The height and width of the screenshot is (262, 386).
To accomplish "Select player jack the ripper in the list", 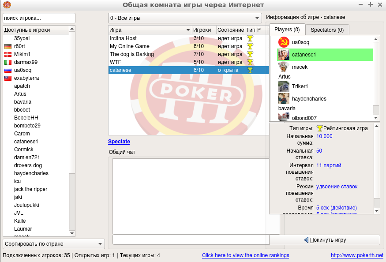I will [36, 189].
